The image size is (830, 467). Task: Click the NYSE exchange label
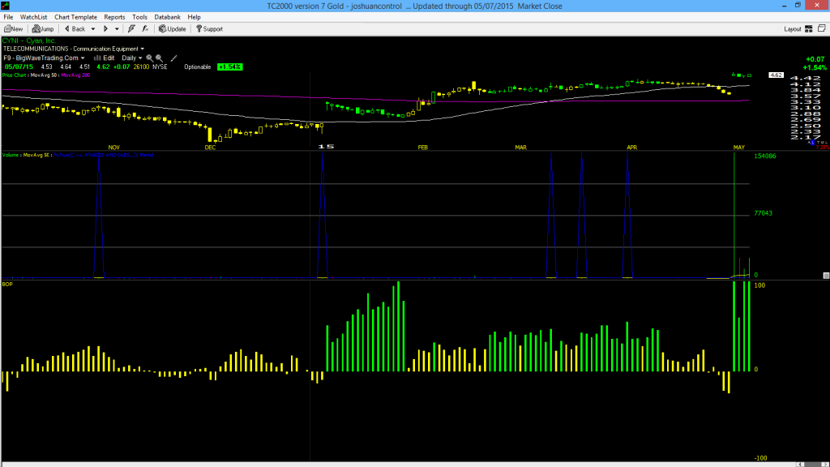160,67
